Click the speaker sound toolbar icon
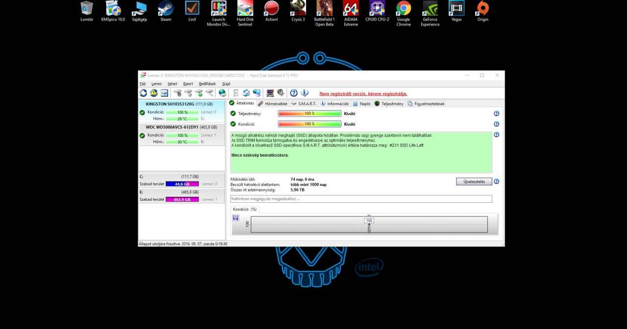This screenshot has height=329, width=627. click(281, 93)
